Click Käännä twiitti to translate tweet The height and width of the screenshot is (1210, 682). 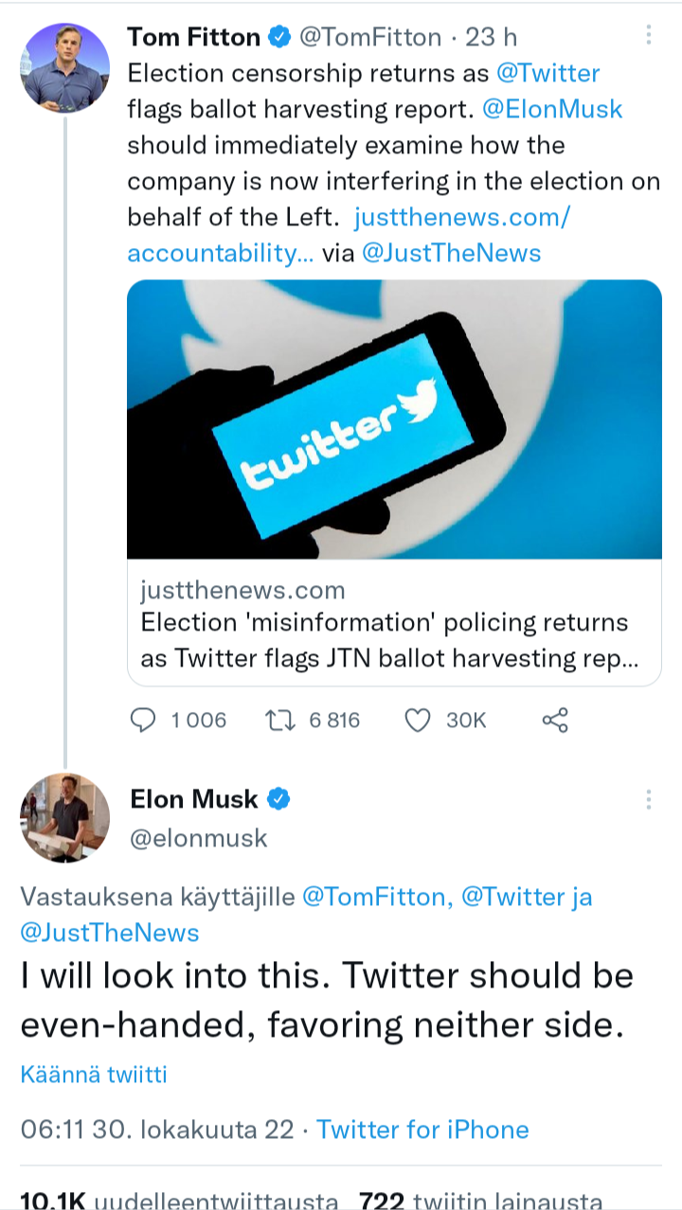pos(94,1074)
